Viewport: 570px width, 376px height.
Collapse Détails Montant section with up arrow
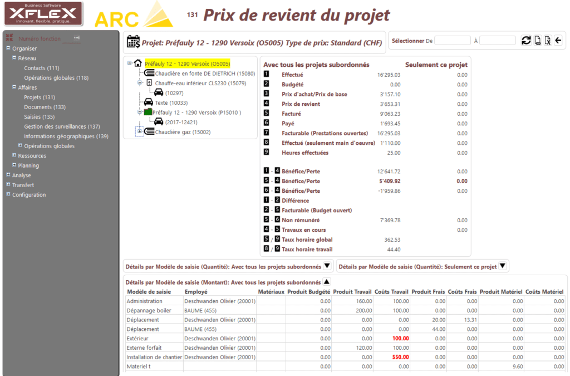coord(327,282)
